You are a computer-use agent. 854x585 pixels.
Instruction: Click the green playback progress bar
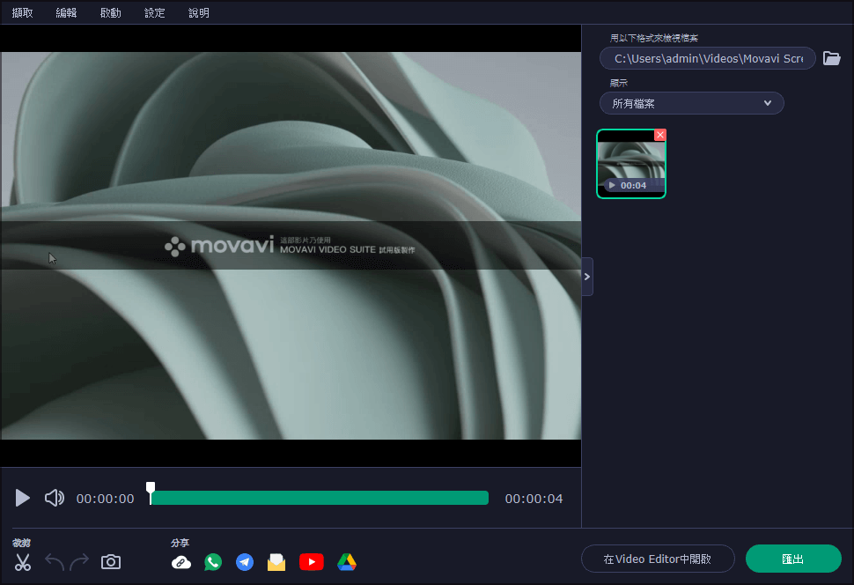tap(320, 499)
